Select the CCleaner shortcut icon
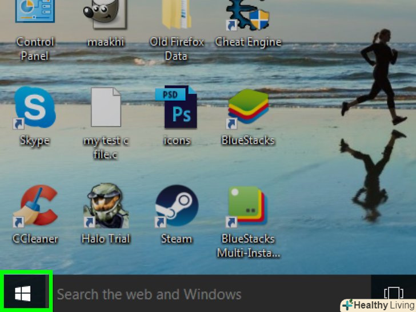The image size is (416, 312). [x=35, y=206]
